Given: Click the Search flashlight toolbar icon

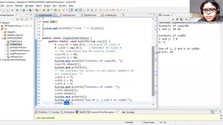Looking at the screenshot, I should (63, 10).
